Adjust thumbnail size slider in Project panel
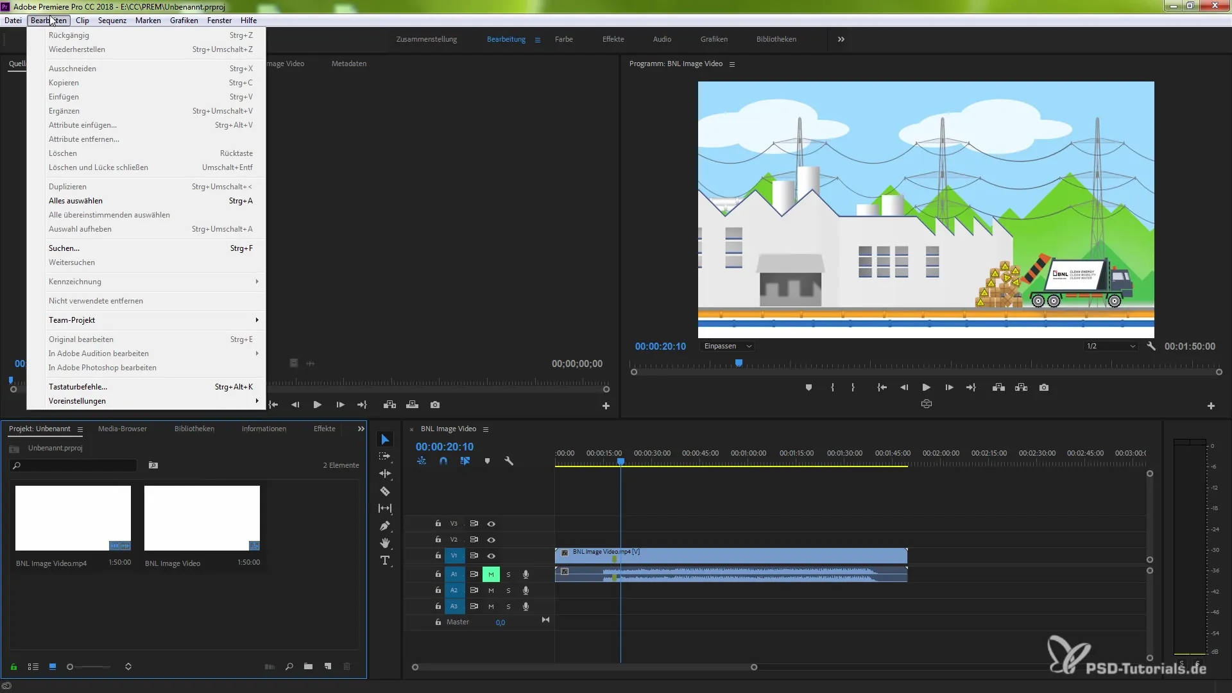Screen dimensions: 1232x693 pos(89,667)
